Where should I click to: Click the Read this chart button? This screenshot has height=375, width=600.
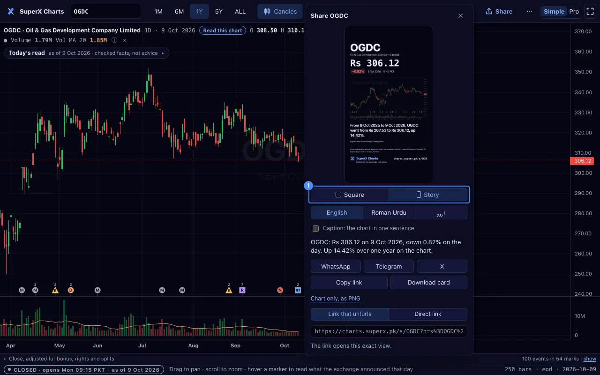pyautogui.click(x=223, y=30)
